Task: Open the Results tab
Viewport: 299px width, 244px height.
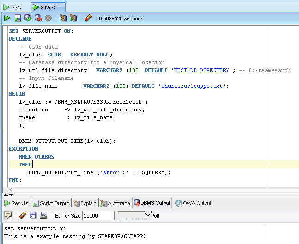Action: tap(16, 203)
